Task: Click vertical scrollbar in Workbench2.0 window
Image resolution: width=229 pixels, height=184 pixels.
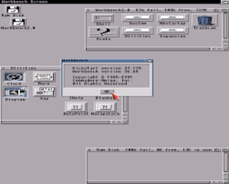Action: pyautogui.click(x=225, y=26)
